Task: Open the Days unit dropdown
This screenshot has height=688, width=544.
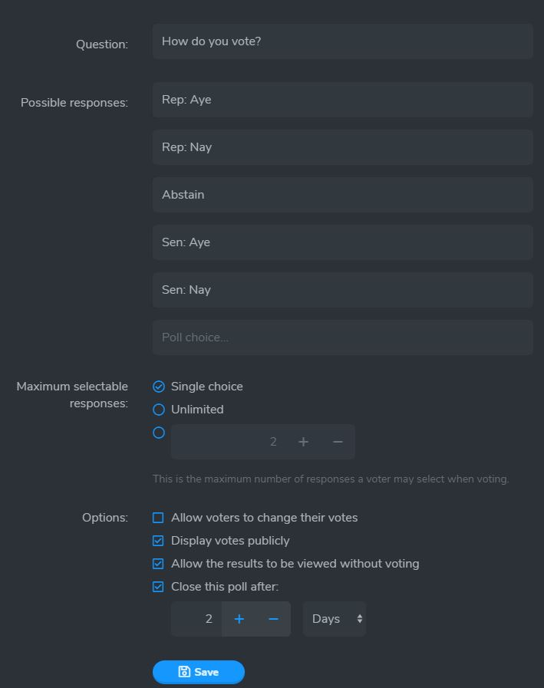Action: (x=335, y=619)
